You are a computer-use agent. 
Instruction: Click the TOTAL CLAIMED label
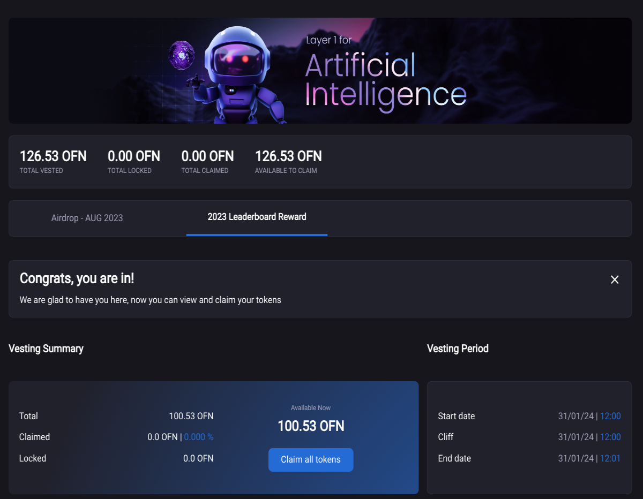coord(205,171)
